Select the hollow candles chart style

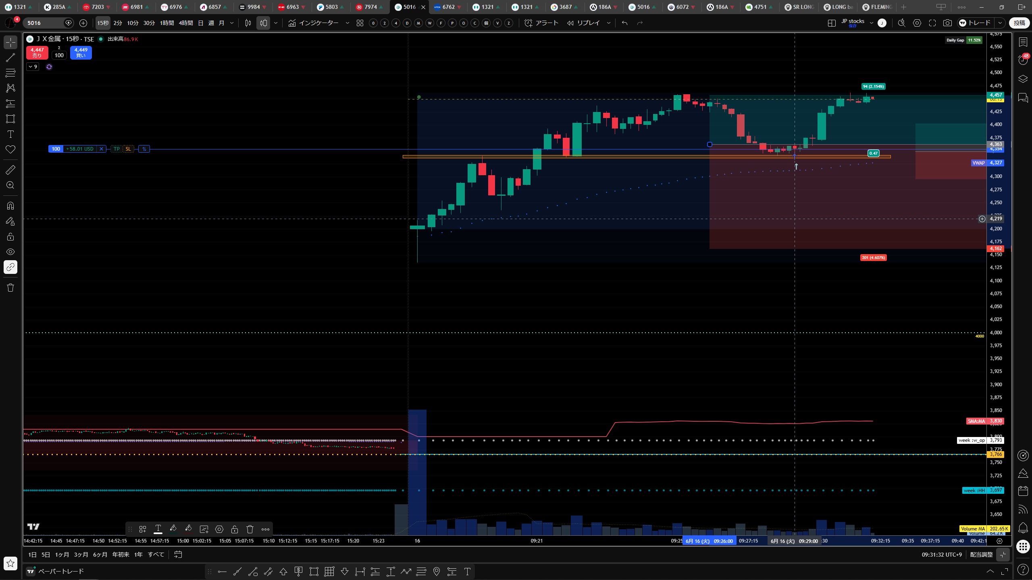[263, 23]
